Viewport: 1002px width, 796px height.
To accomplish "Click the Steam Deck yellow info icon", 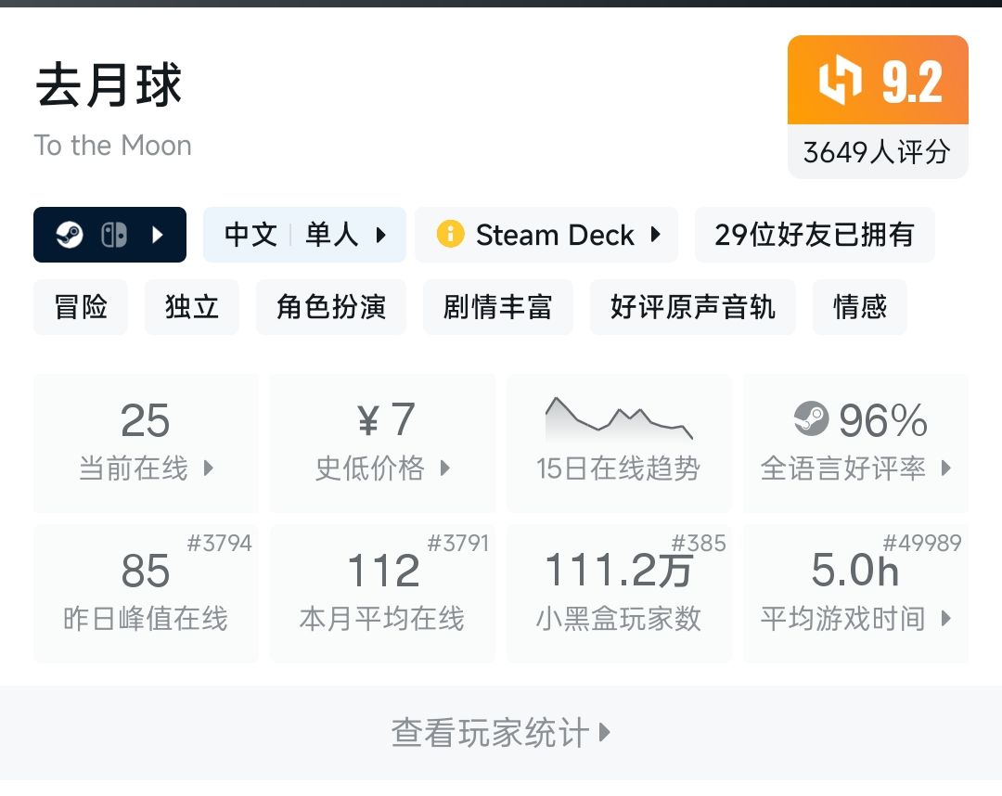I will click(450, 235).
